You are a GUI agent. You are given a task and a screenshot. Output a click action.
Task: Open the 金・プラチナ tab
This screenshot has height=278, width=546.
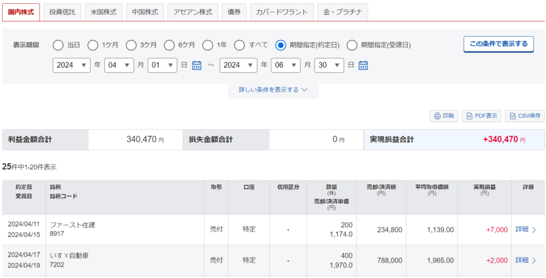tap(343, 12)
